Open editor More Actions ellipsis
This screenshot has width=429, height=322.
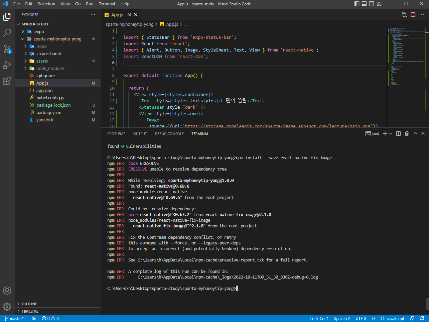[x=422, y=15]
